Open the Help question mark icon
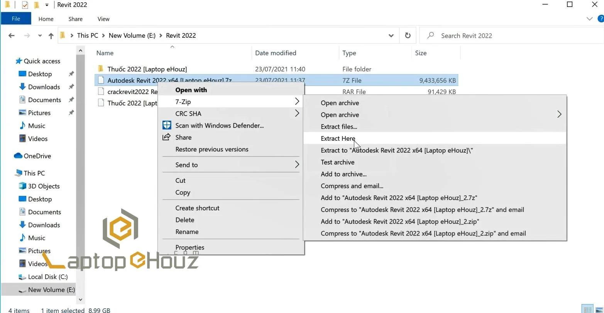This screenshot has width=604, height=313. pos(601,19)
